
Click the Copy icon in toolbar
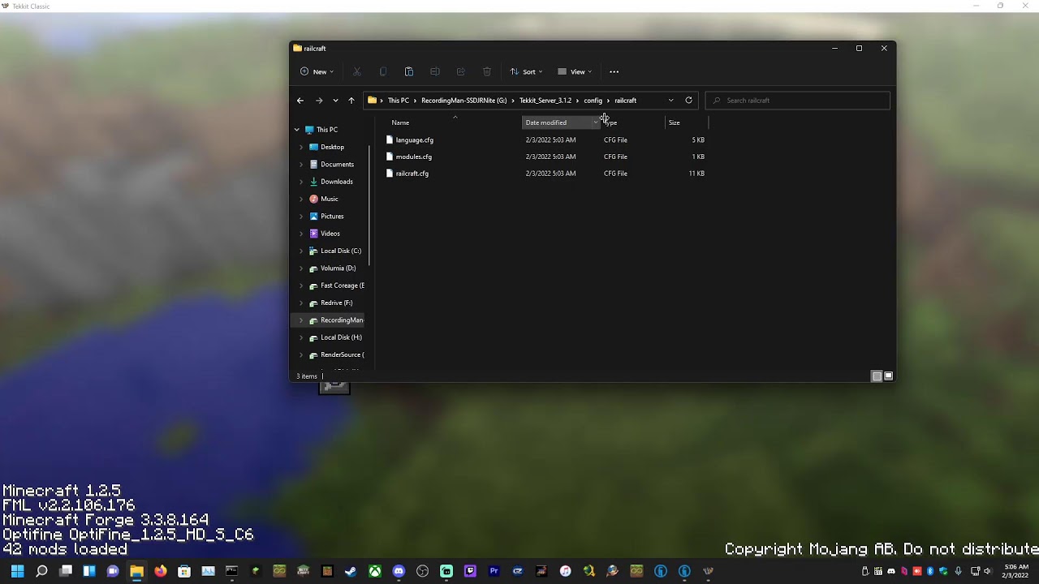click(383, 71)
